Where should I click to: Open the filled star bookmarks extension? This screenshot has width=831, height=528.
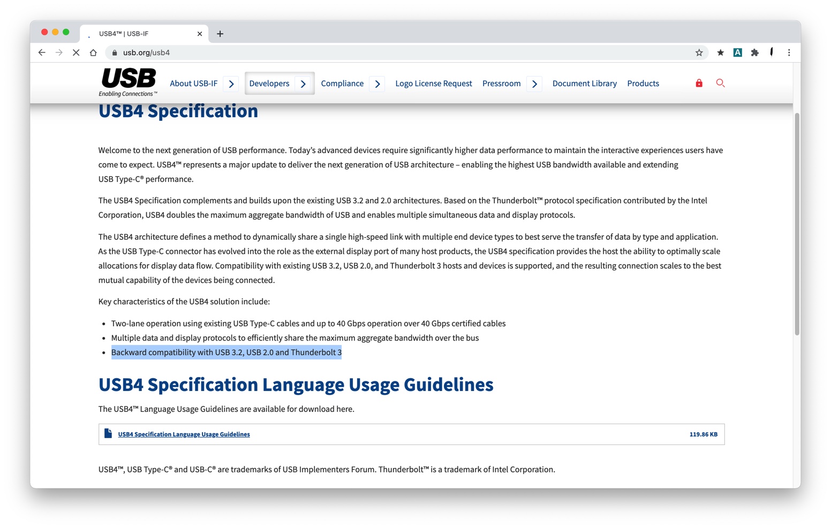click(720, 52)
